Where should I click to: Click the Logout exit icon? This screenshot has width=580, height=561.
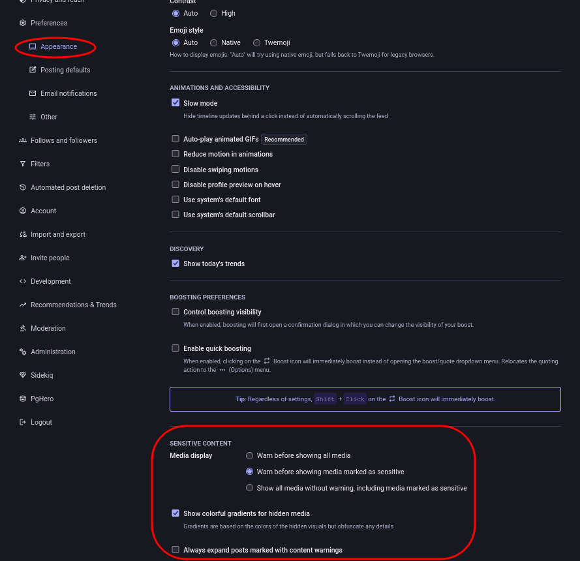(23, 422)
